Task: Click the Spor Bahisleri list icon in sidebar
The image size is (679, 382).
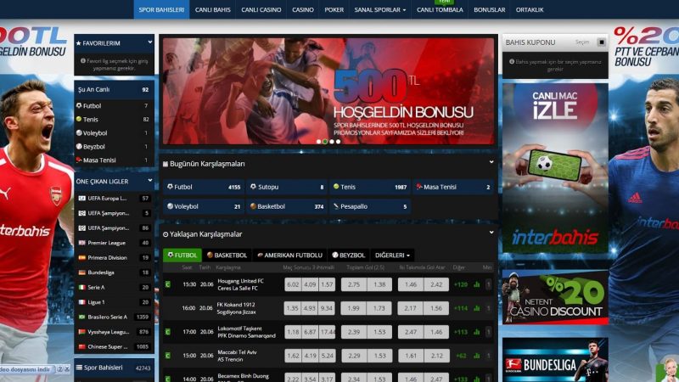Action: [79, 368]
